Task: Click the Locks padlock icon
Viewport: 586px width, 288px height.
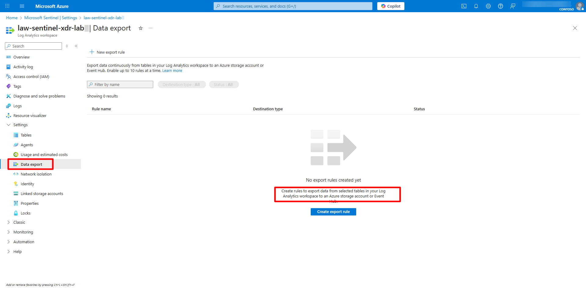Action: (x=16, y=213)
